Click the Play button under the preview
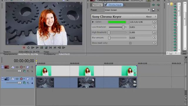The width and height of the screenshot is (188, 106). (37, 48)
